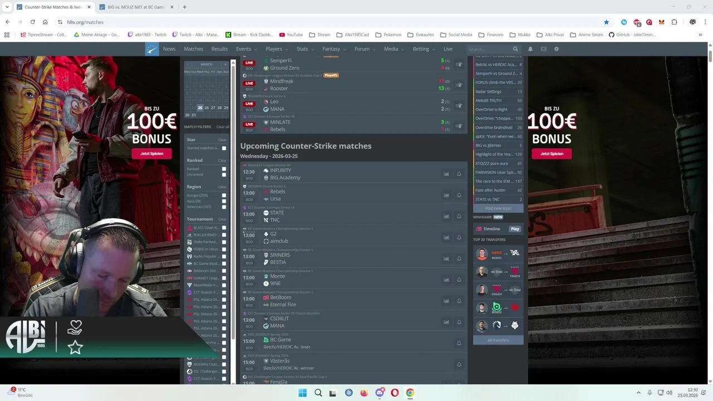Open stats chart icon for INFURITY vs BIG Academy
Viewport: 713px width, 401px height.
coord(446,174)
